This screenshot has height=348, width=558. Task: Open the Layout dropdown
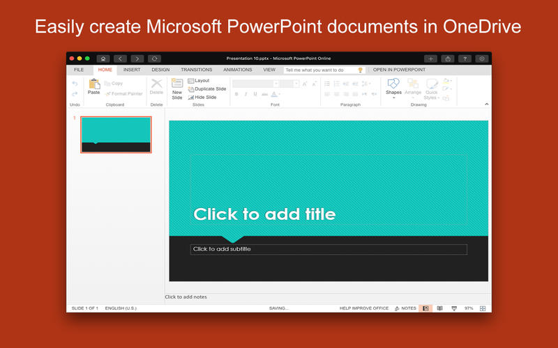(199, 81)
